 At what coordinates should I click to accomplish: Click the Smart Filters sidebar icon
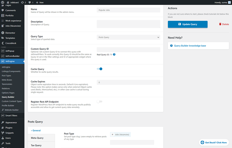(x=3, y=115)
